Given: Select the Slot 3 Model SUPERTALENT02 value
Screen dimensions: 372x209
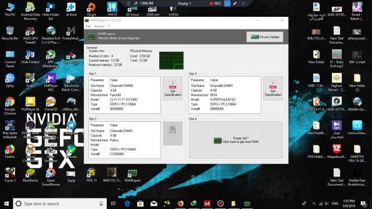Looking at the screenshot, I should tap(223, 99).
